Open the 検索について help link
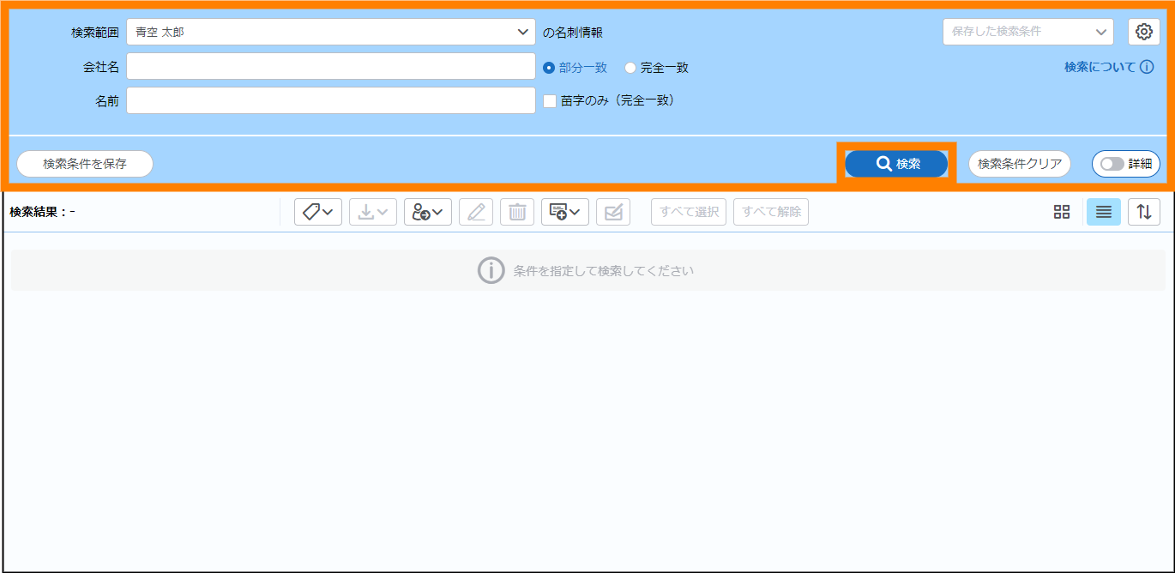 1108,67
